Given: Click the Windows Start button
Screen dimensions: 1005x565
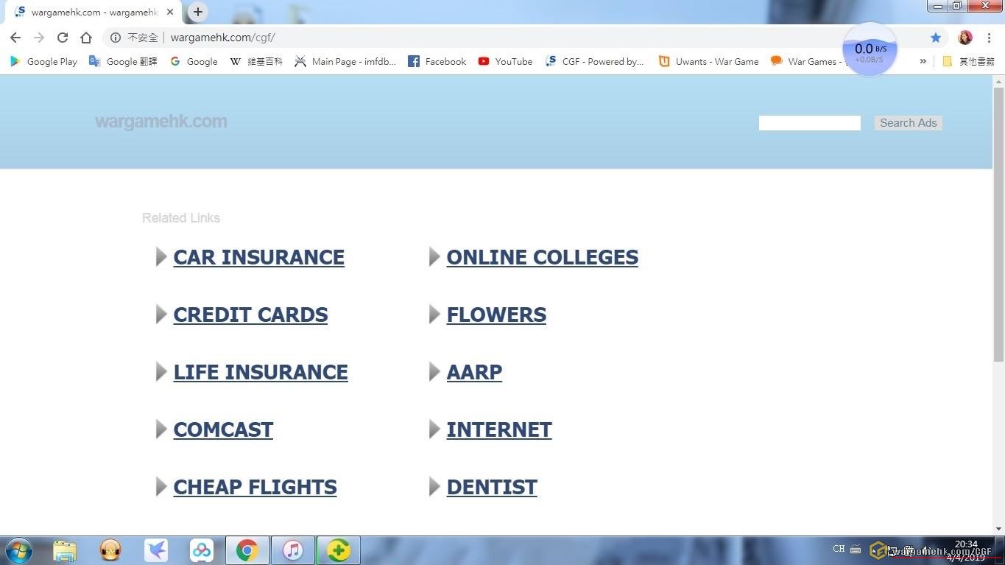Looking at the screenshot, I should pyautogui.click(x=18, y=550).
